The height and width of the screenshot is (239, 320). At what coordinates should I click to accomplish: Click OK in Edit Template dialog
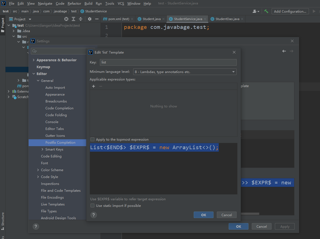tap(203, 215)
